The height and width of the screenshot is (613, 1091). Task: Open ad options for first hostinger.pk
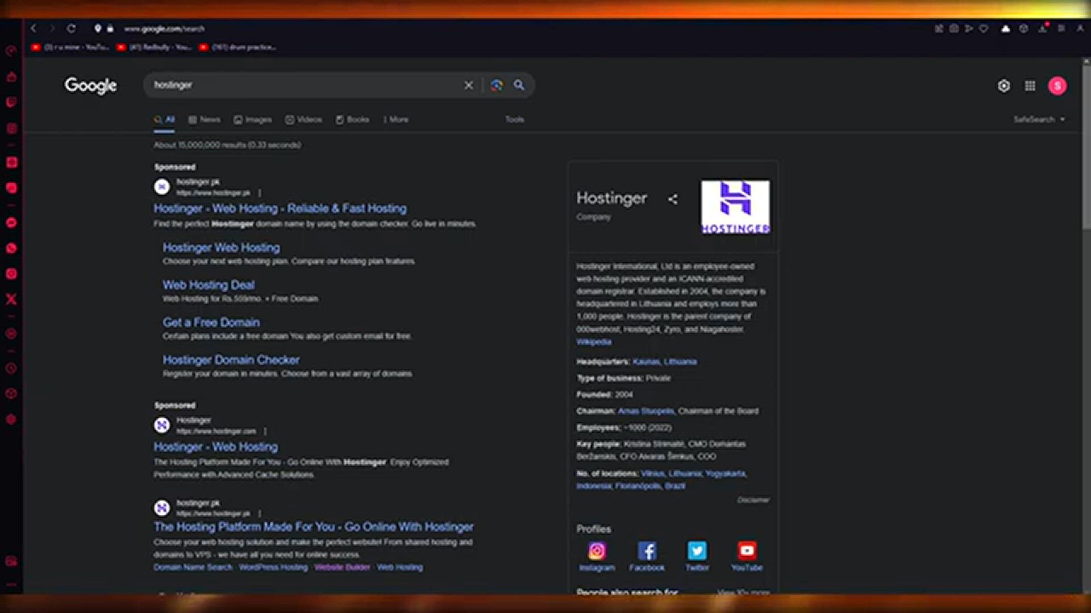[260, 193]
